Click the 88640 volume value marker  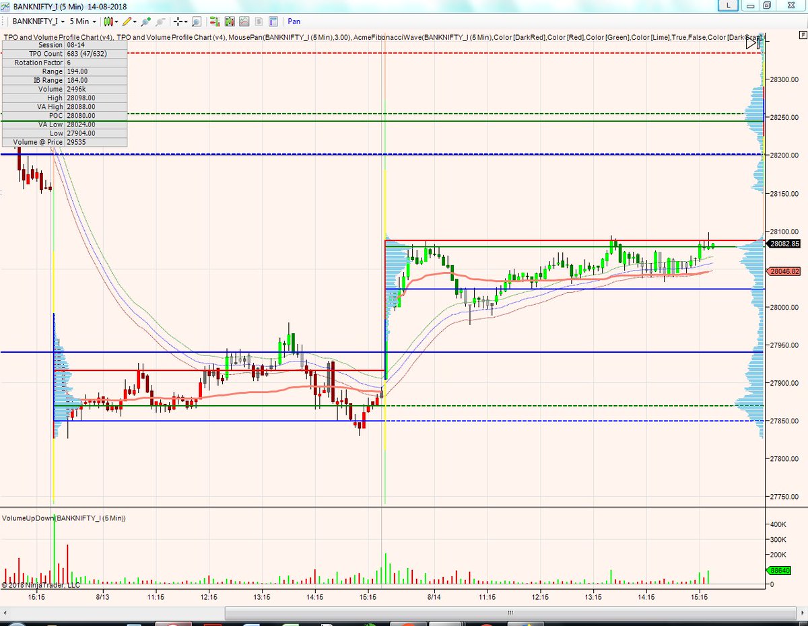pos(780,570)
